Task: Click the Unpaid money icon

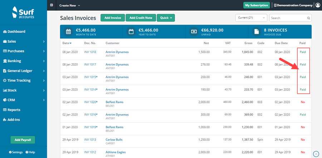Action: [194, 32]
